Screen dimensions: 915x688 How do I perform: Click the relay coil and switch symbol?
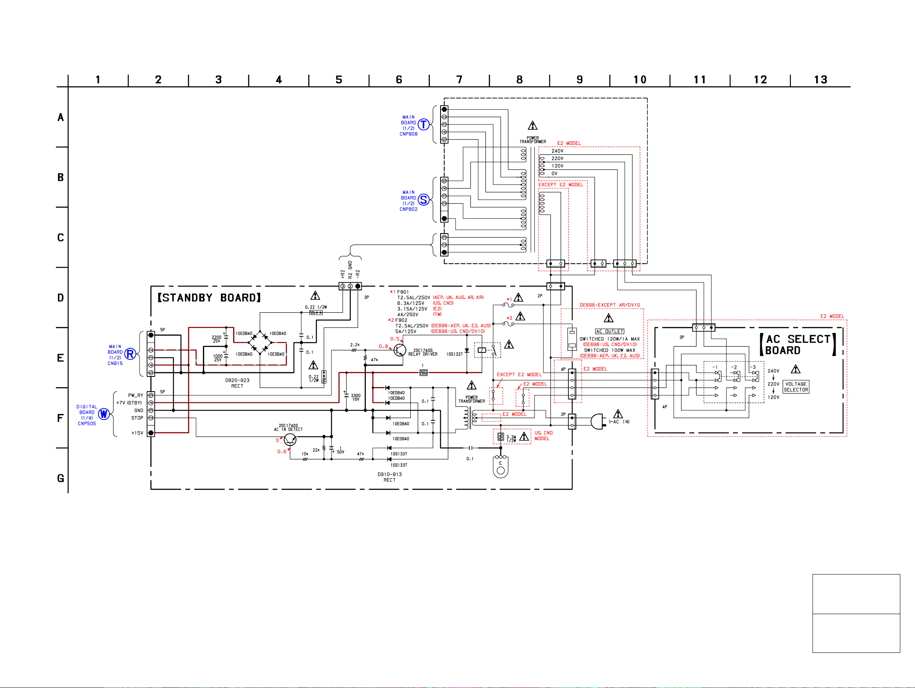point(487,350)
